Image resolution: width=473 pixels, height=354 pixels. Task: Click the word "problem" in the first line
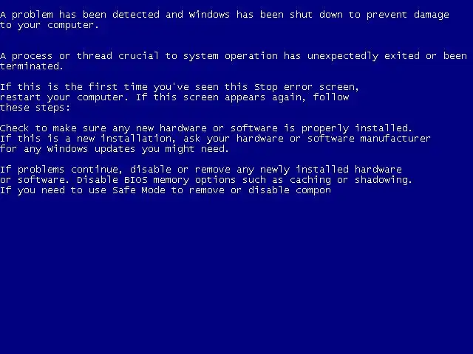click(x=33, y=15)
